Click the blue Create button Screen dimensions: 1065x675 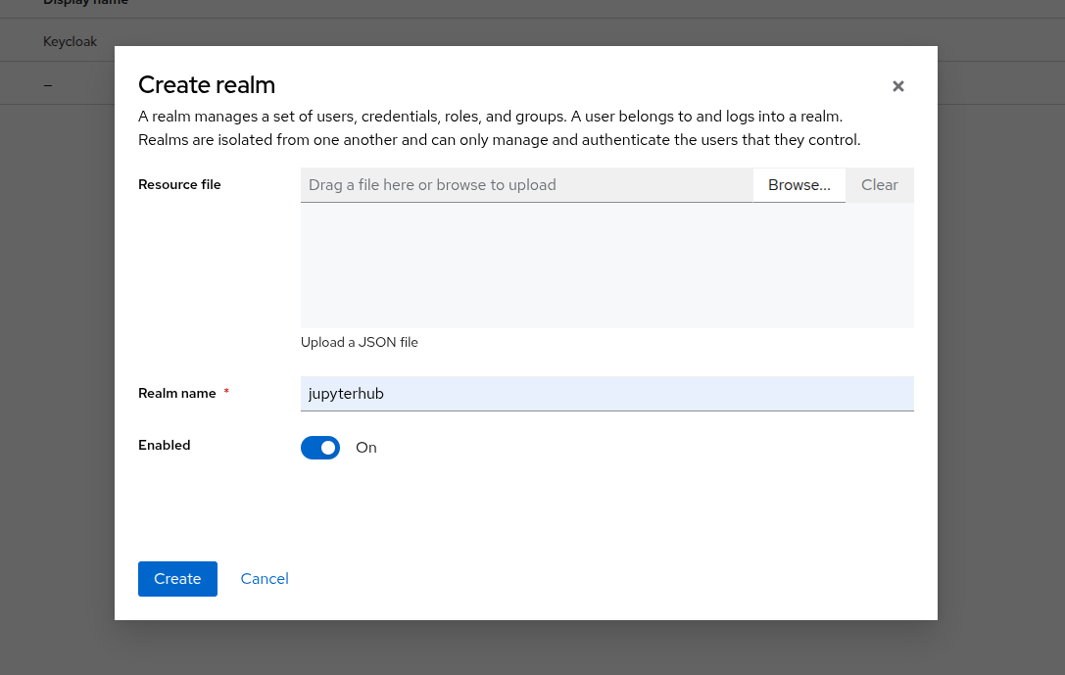(x=177, y=579)
